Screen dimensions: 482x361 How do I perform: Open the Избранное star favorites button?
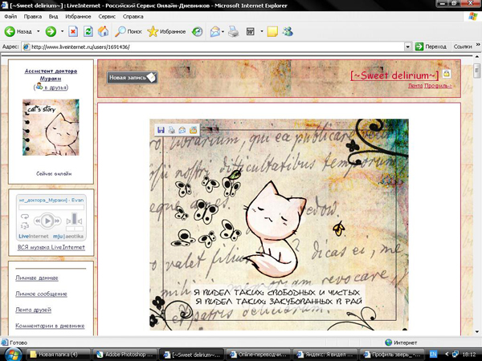[166, 31]
